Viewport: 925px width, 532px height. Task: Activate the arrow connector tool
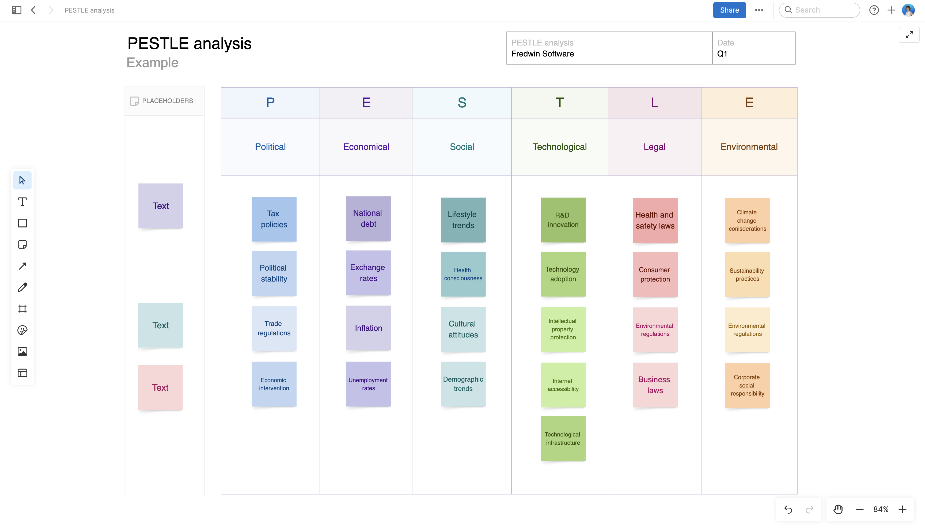[x=22, y=266]
